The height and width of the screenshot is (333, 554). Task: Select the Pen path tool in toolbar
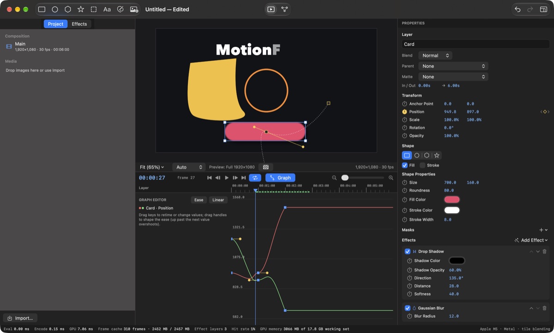(x=120, y=9)
